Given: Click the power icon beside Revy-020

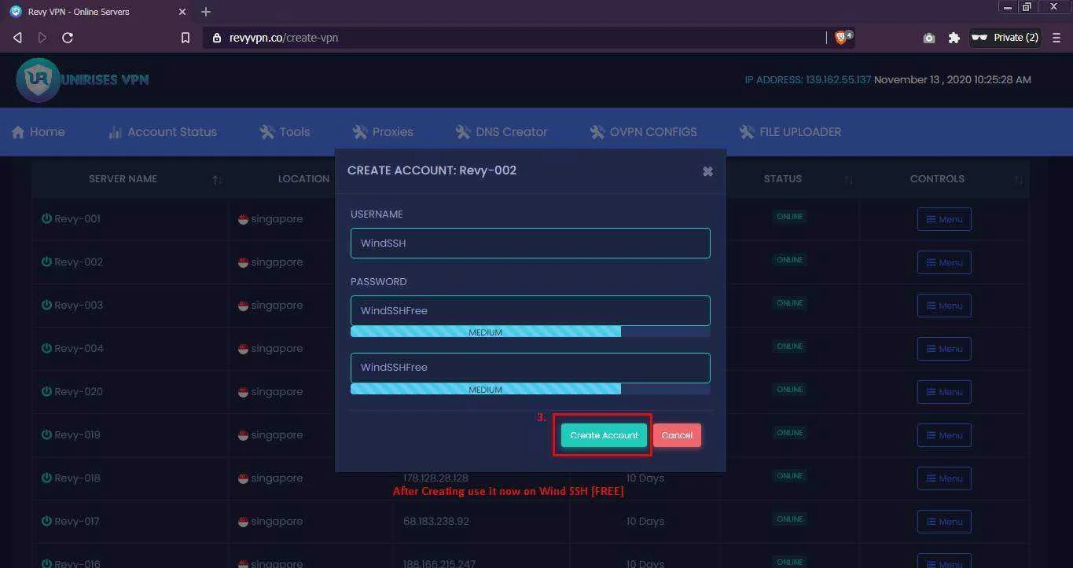Looking at the screenshot, I should (x=46, y=391).
